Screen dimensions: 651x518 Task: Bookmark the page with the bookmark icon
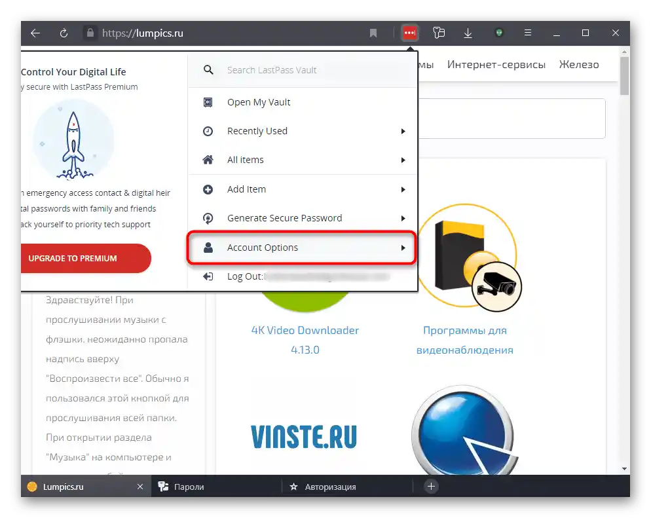[373, 33]
